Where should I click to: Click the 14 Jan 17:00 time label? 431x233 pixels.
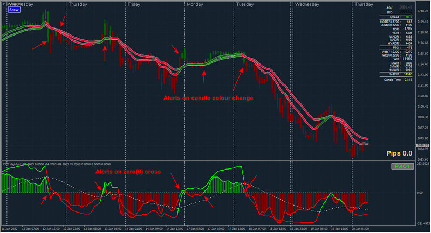click(175, 229)
